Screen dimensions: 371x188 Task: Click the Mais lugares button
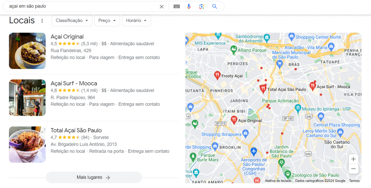tap(94, 178)
